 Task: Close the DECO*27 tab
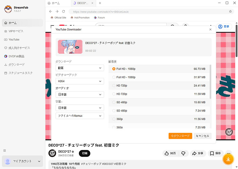(92, 3)
